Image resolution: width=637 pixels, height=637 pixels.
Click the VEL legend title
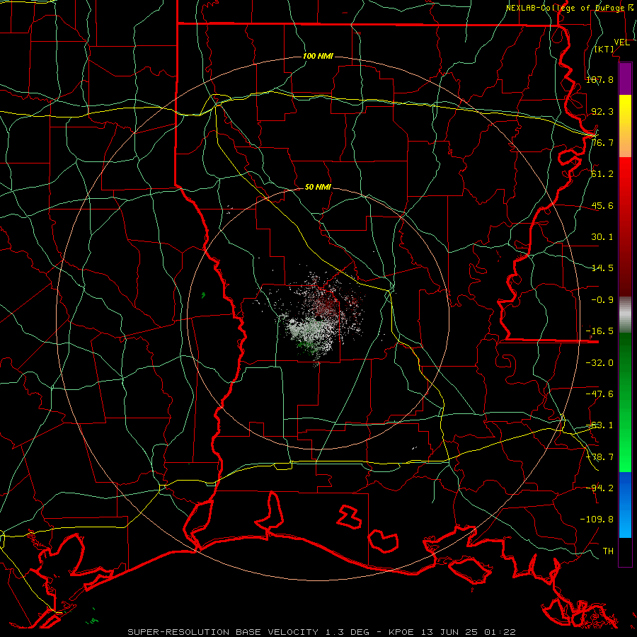coord(621,42)
